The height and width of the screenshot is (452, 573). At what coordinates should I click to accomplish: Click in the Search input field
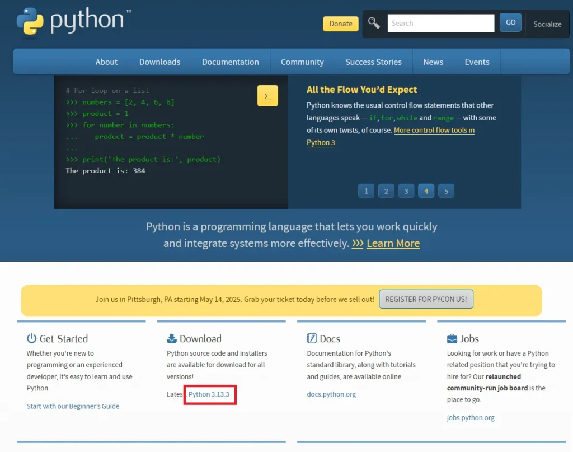pos(441,23)
